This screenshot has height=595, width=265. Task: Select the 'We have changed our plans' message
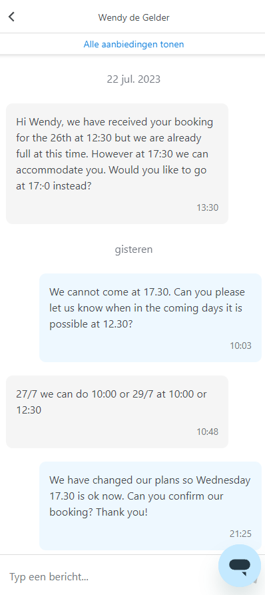point(150,506)
